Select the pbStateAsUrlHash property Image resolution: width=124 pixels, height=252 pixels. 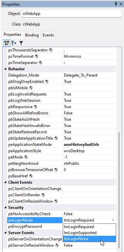pyautogui.click(x=24, y=119)
